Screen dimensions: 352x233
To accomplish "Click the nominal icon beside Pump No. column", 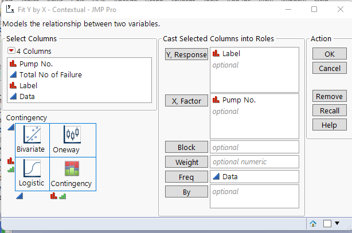I will pos(13,64).
